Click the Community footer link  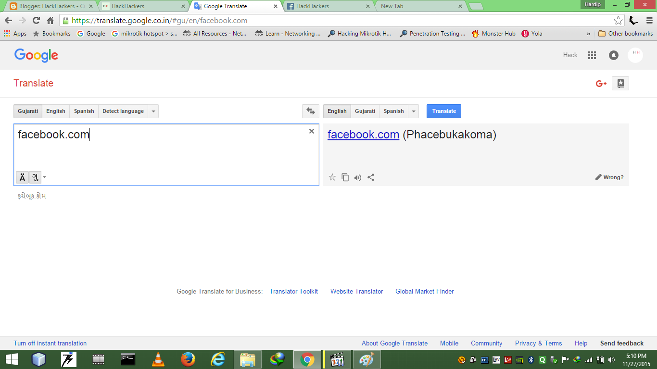tap(487, 343)
